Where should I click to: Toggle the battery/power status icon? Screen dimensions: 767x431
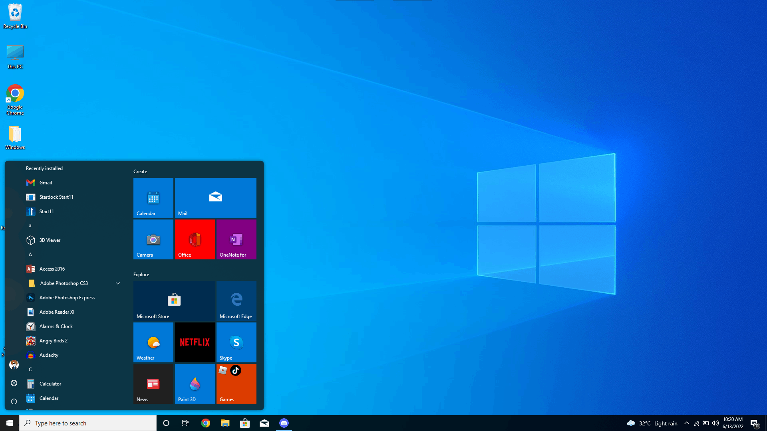point(706,423)
